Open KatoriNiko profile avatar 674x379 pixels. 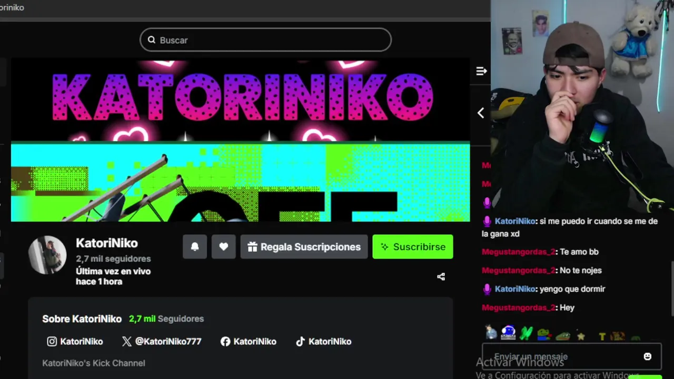47,255
